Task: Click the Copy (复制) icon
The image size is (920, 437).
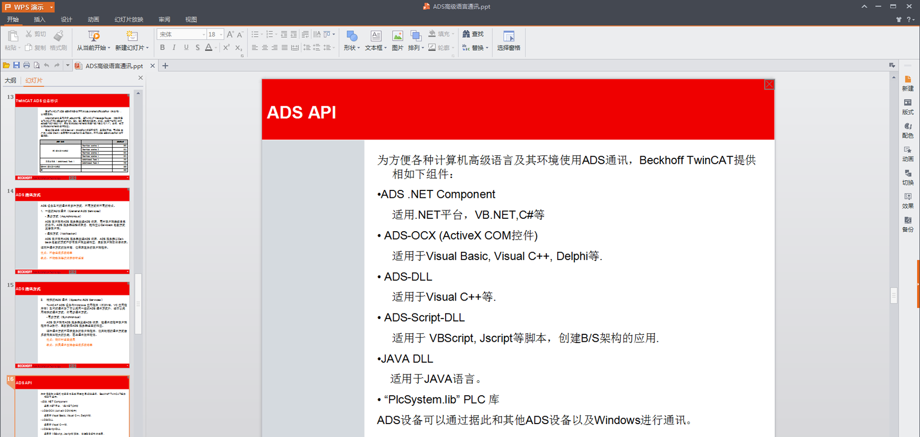Action: coord(29,48)
